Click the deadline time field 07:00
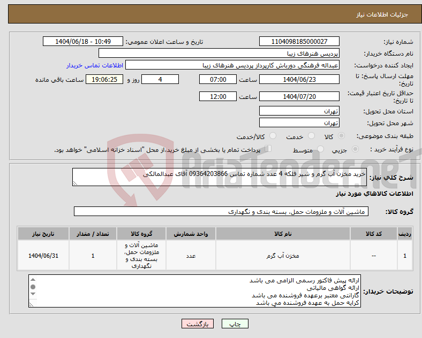 (x=218, y=79)
